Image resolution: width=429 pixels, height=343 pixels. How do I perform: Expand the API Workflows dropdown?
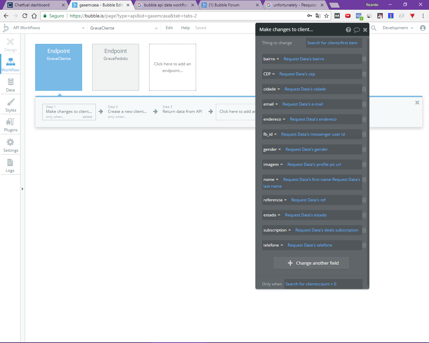[49, 28]
